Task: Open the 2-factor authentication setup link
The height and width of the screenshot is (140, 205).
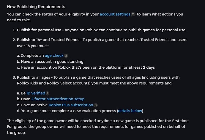Action: (x=58, y=99)
